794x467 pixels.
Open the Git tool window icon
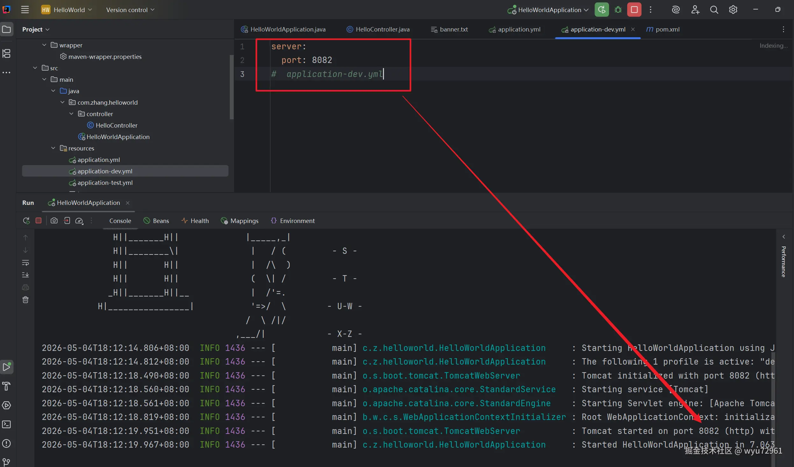click(x=7, y=462)
